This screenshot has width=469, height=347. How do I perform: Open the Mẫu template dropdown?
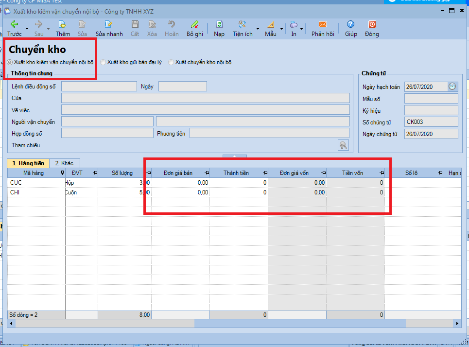[x=281, y=29]
